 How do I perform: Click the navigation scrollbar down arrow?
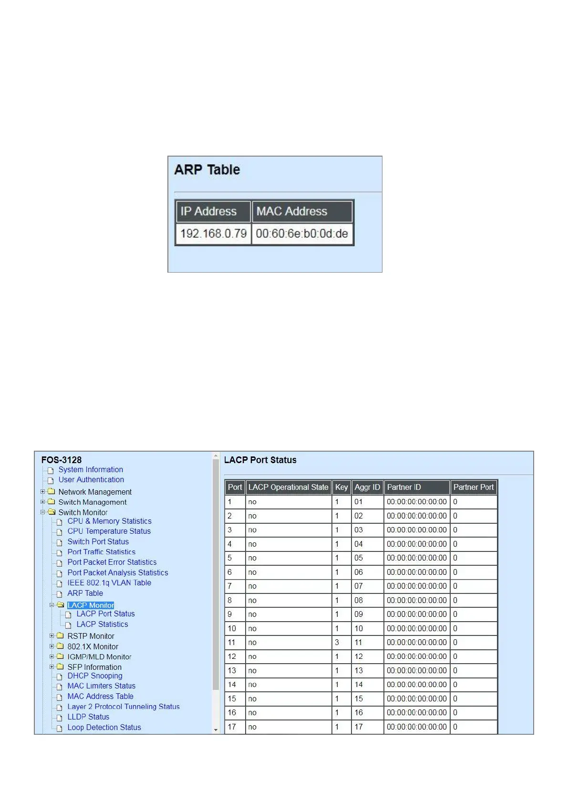click(216, 730)
